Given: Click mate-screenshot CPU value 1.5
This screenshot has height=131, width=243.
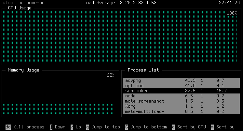Looking at the screenshot, I should click(189, 101).
